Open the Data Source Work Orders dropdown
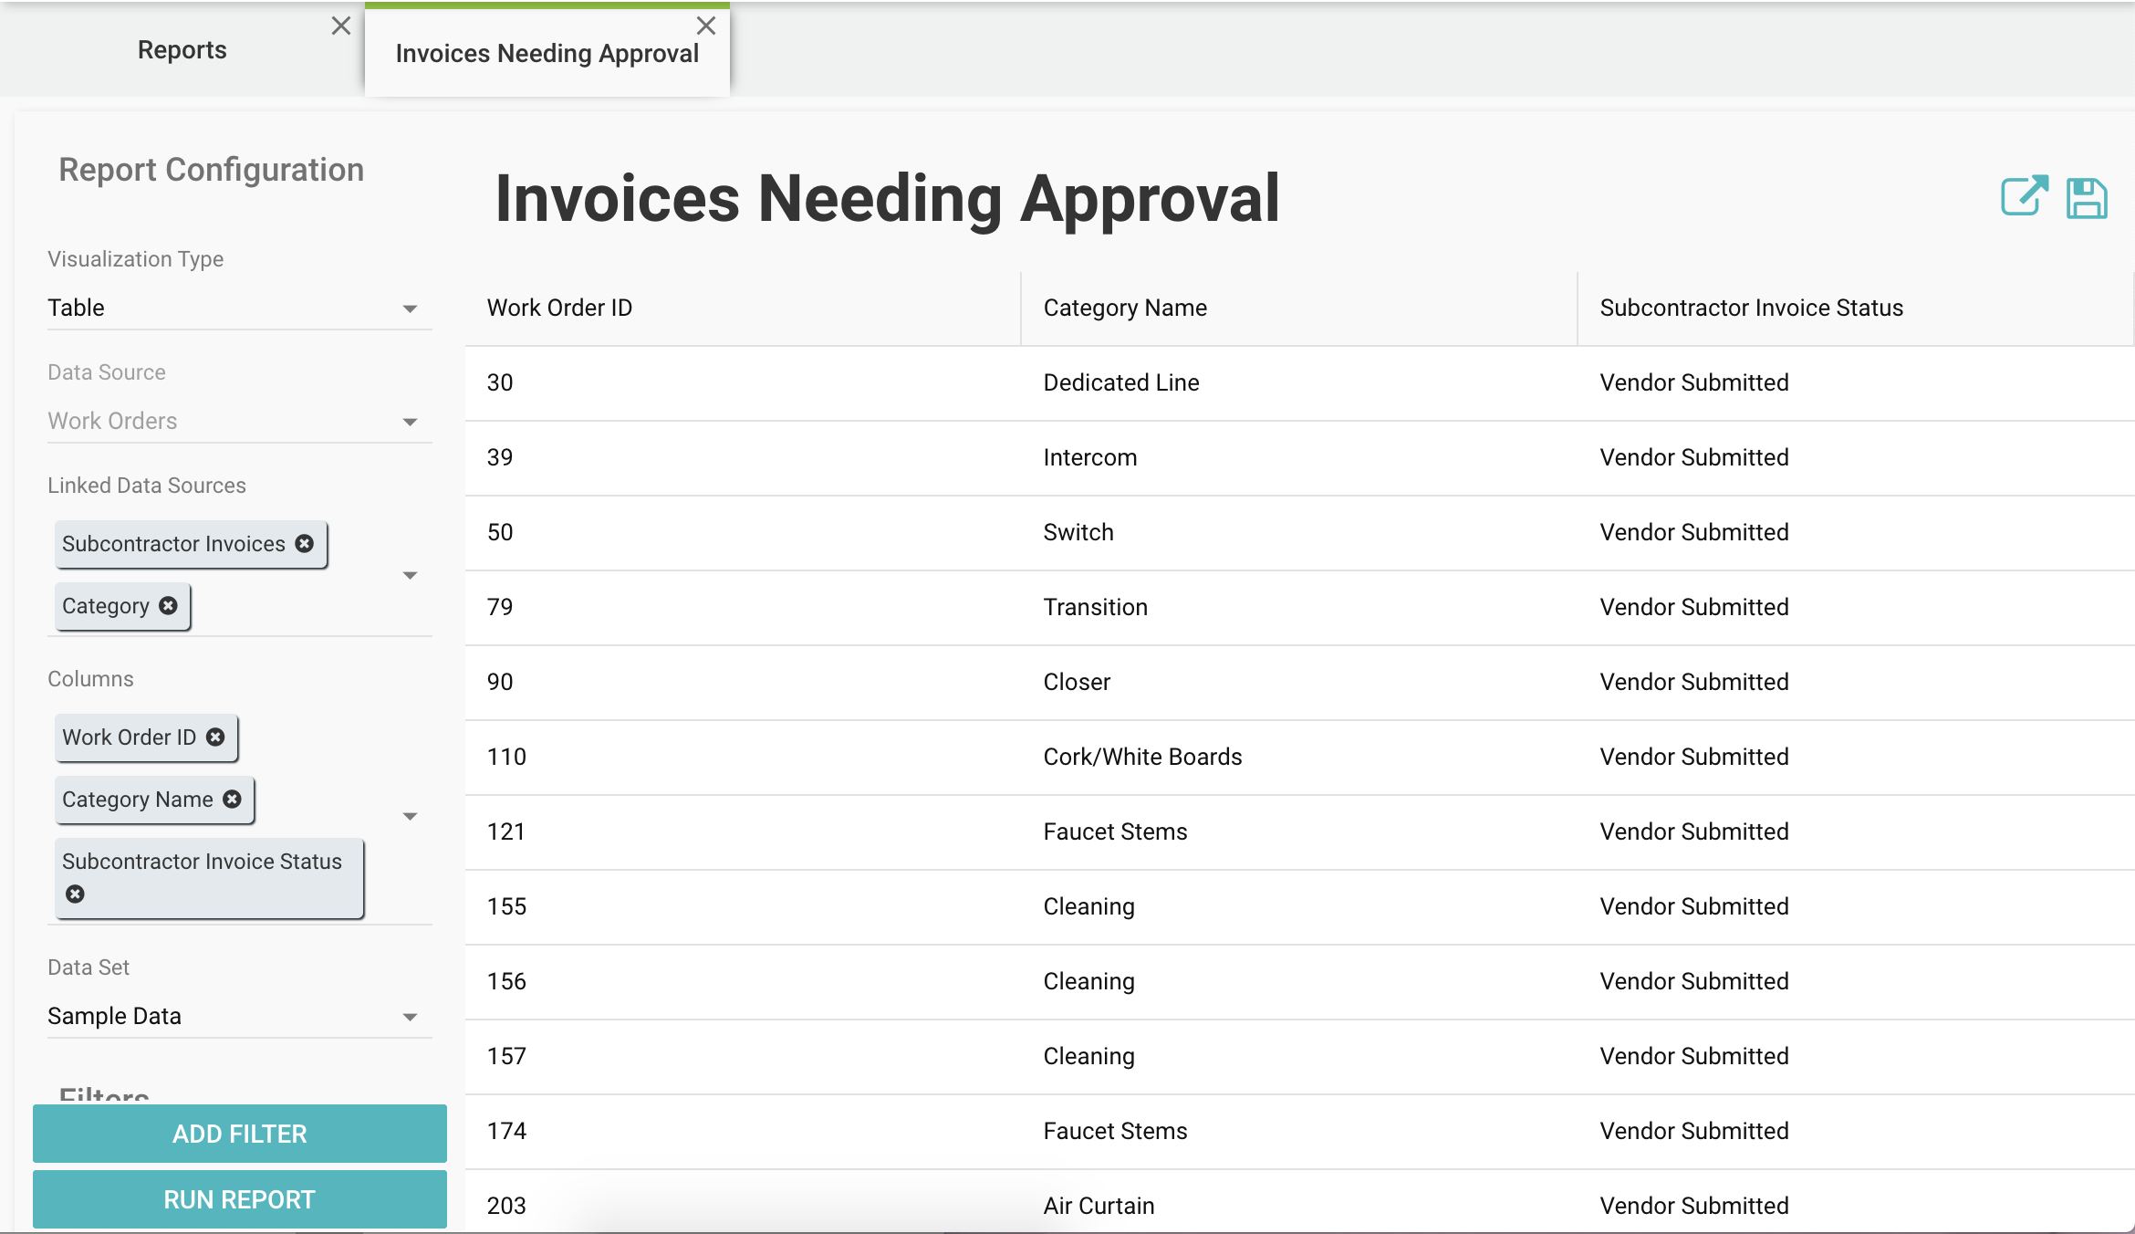2135x1234 pixels. 239,421
